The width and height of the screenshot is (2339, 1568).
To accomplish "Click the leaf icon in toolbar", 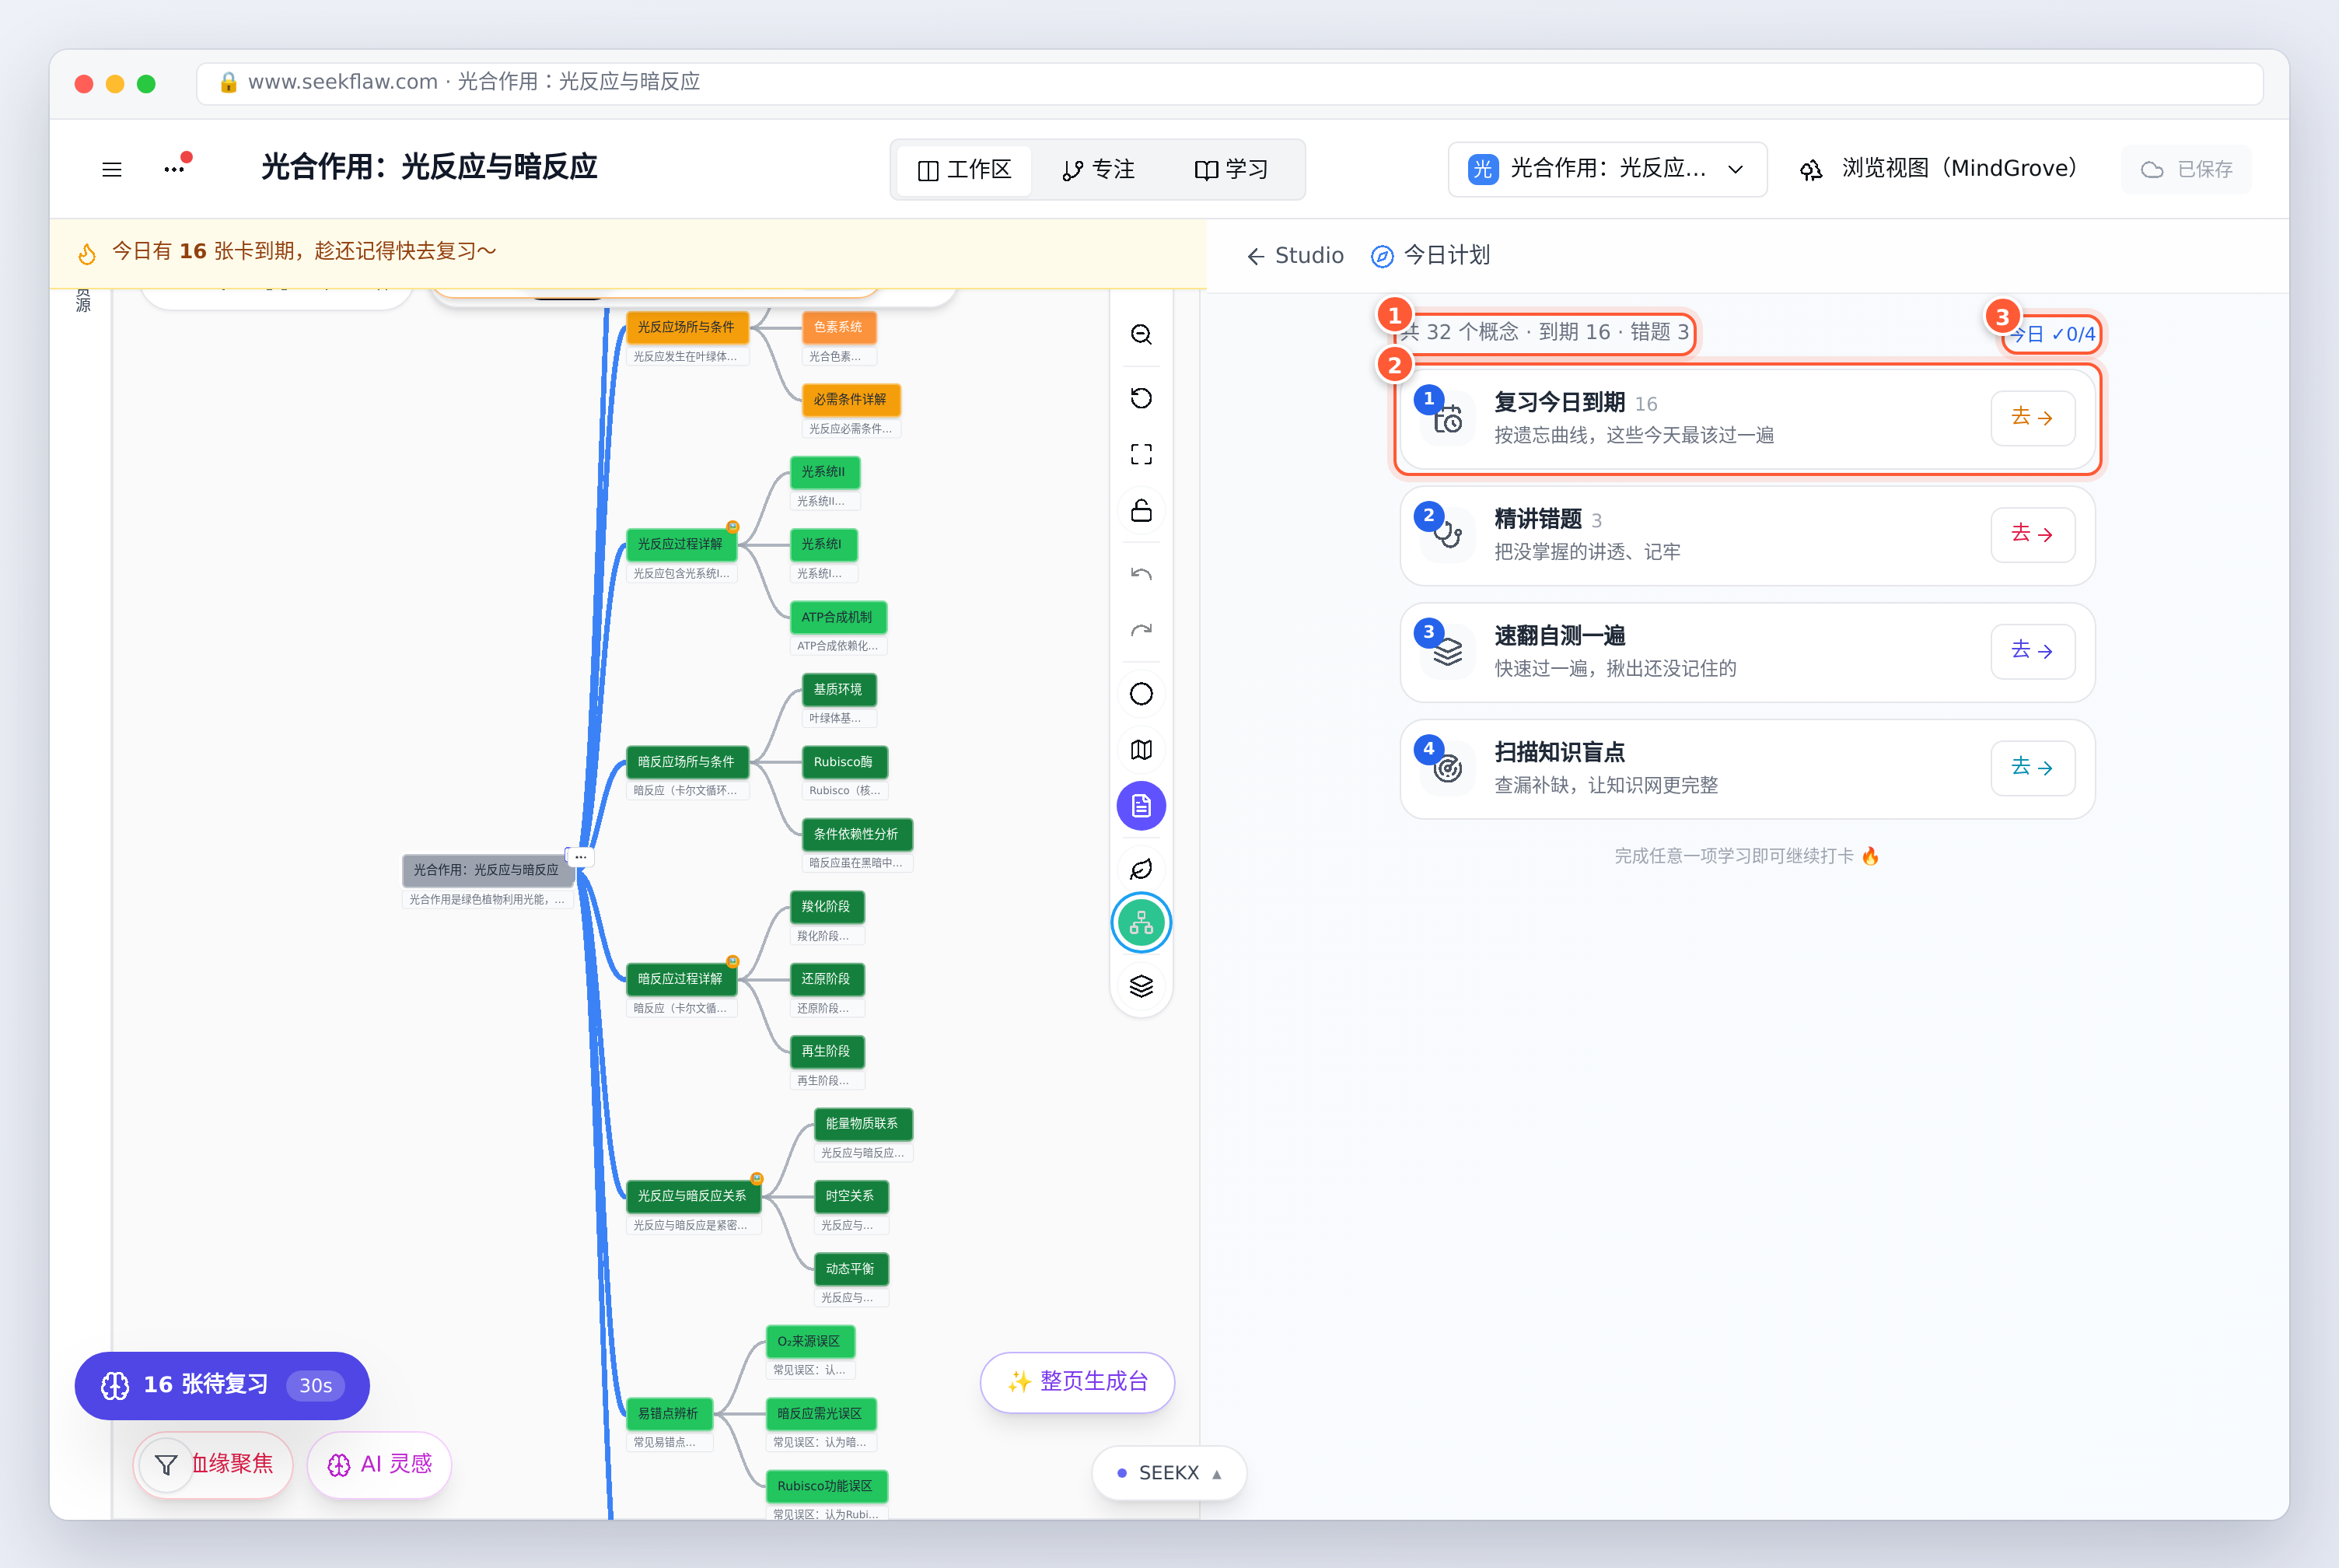I will [1141, 869].
